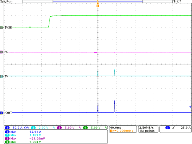This screenshot has width=192, height=144.
Task: Click the record-view bar at top of display
Action: coord(98,1)
